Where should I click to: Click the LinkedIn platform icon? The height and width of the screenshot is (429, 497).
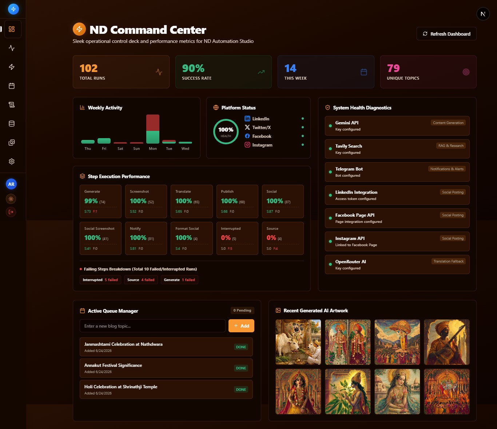(x=247, y=119)
